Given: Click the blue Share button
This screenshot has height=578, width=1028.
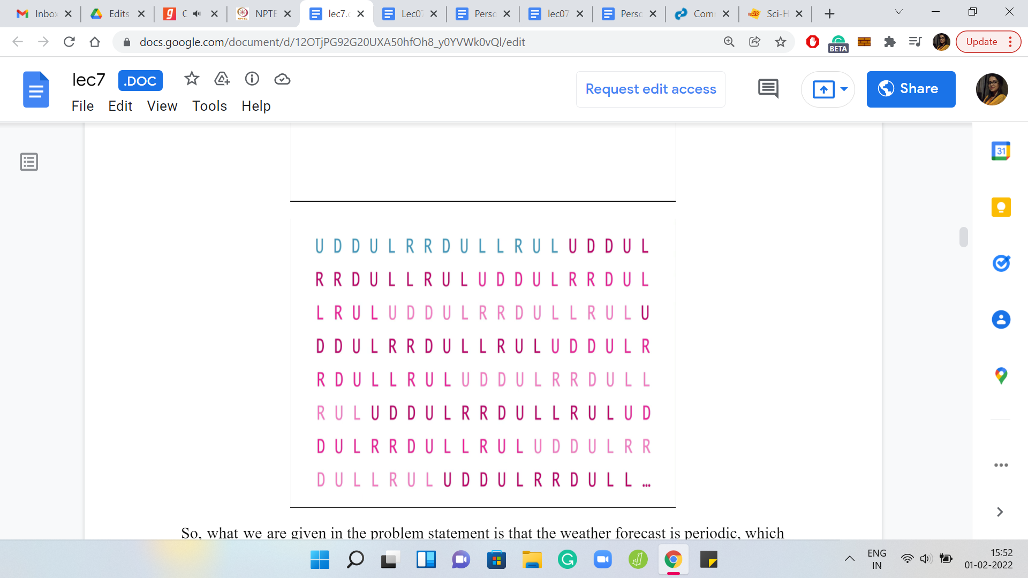Looking at the screenshot, I should coord(911,89).
